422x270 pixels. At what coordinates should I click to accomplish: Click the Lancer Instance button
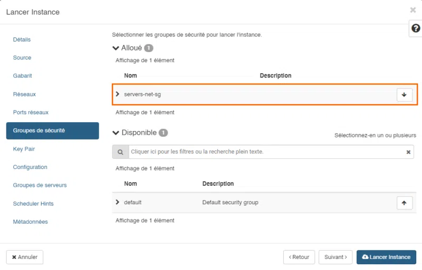[x=386, y=257]
